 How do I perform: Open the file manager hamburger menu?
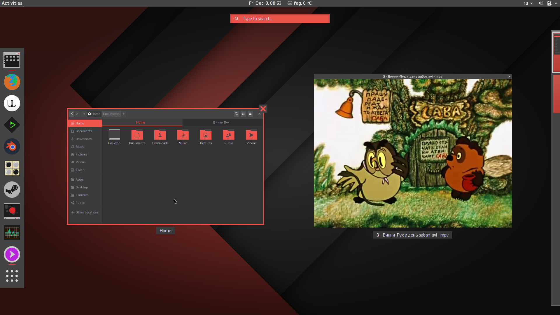tap(250, 114)
